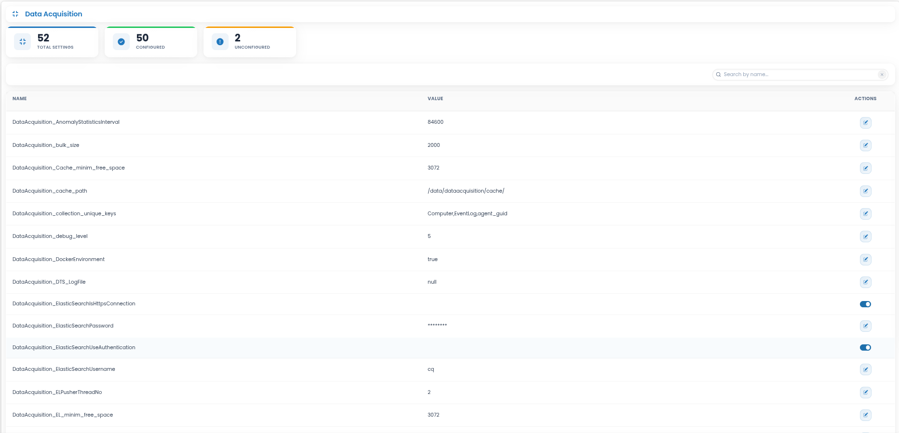Edit the debug_level setting
This screenshot has width=899, height=433.
point(865,236)
